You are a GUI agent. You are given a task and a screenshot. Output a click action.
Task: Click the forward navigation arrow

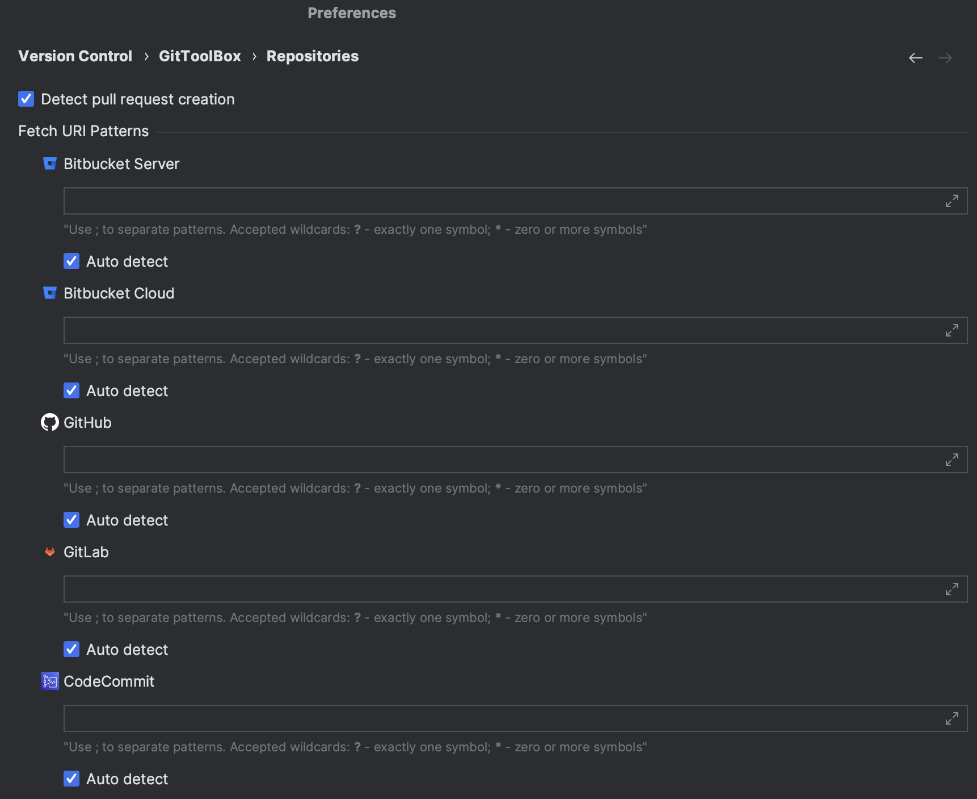point(945,57)
